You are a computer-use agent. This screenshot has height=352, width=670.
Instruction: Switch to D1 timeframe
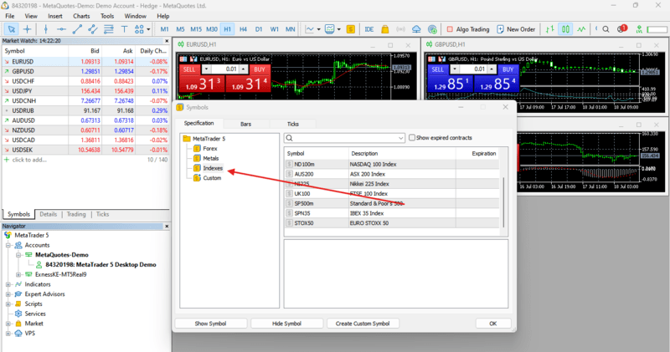pos(259,29)
